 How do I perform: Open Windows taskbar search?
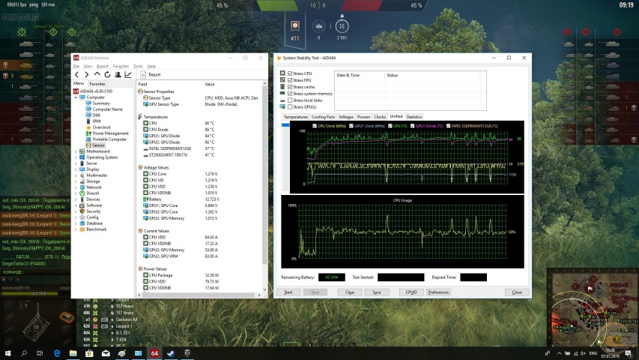click(x=24, y=353)
